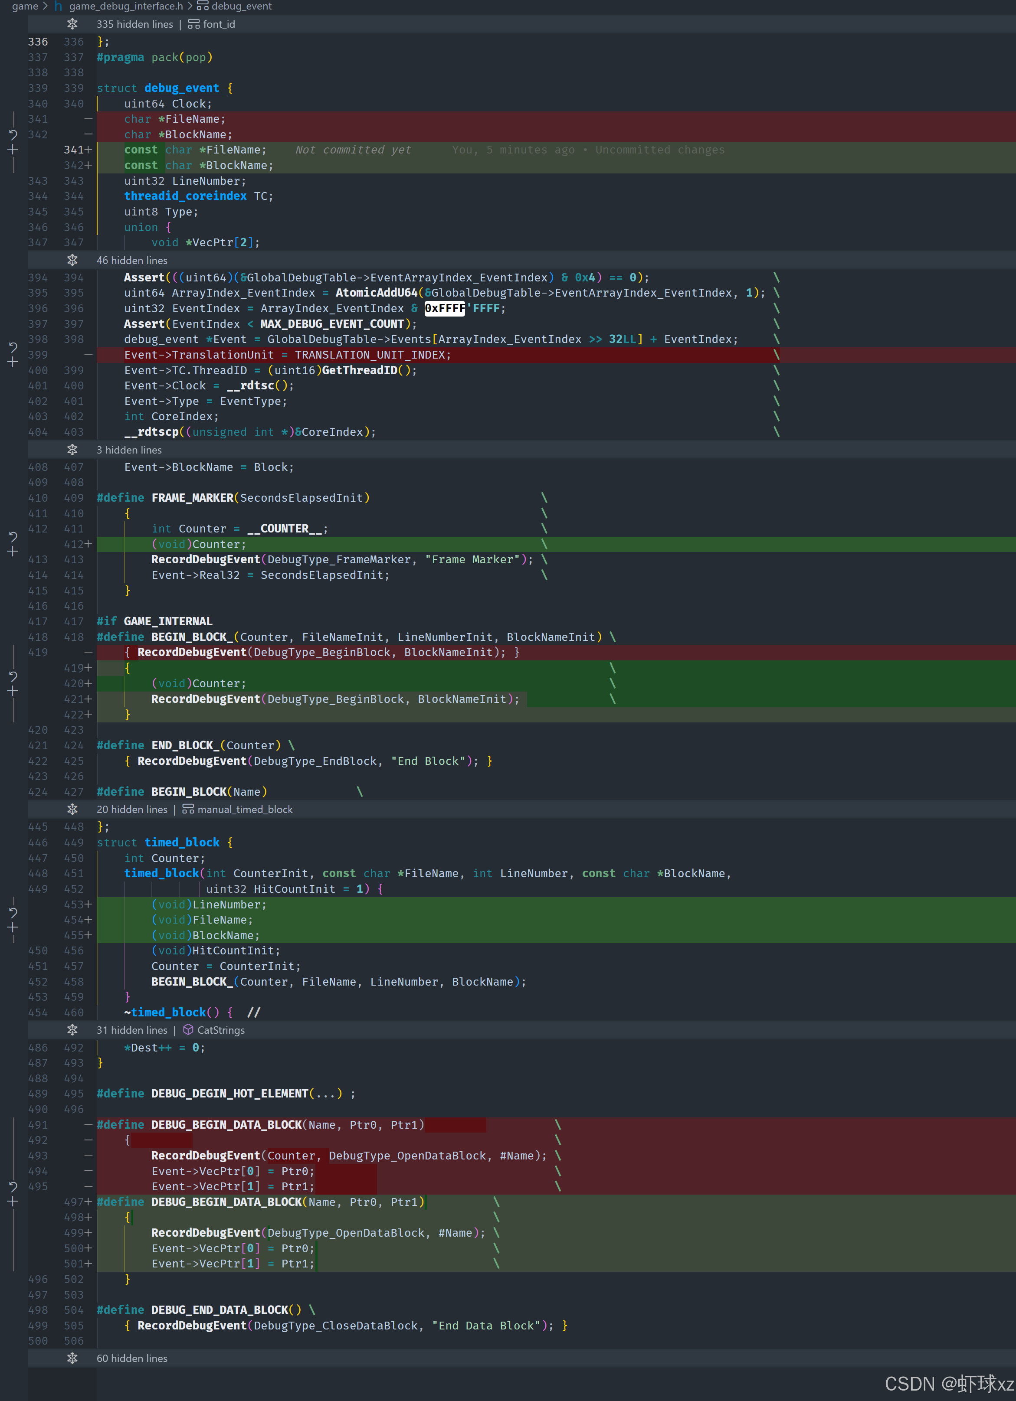Stage the DEBUG_BEGIN_DATA_BLOCK macro change
1016x1401 pixels.
click(13, 1202)
